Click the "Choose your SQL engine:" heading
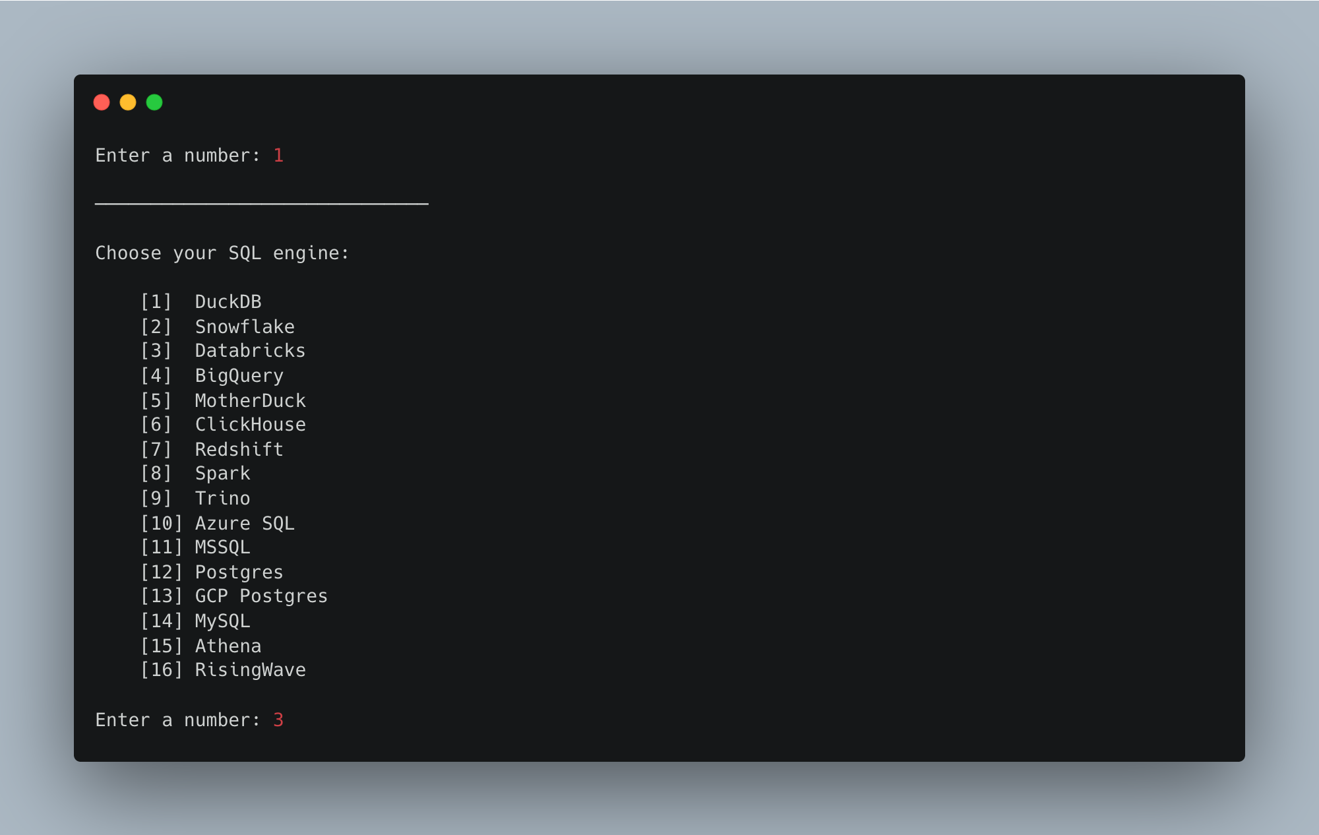Viewport: 1319px width, 835px height. (222, 253)
